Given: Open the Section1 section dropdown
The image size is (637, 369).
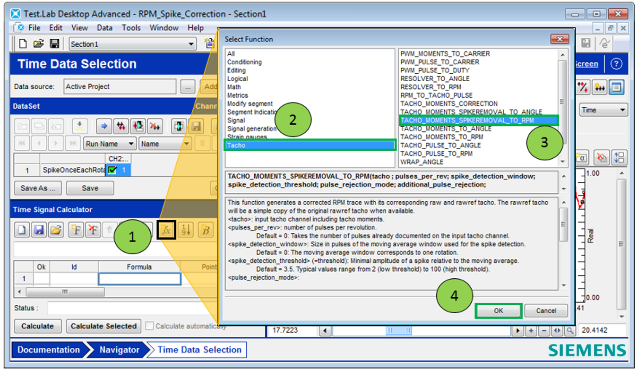Looking at the screenshot, I should coord(133,44).
